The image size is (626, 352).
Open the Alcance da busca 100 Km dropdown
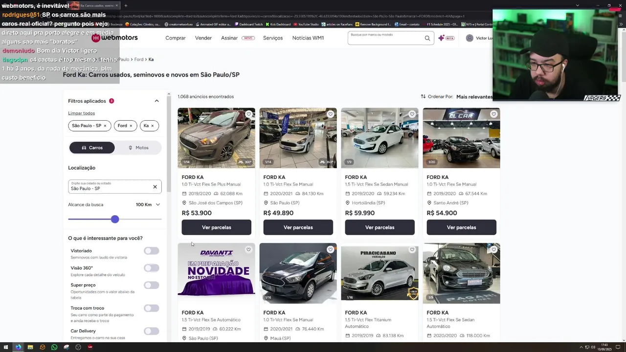click(148, 204)
